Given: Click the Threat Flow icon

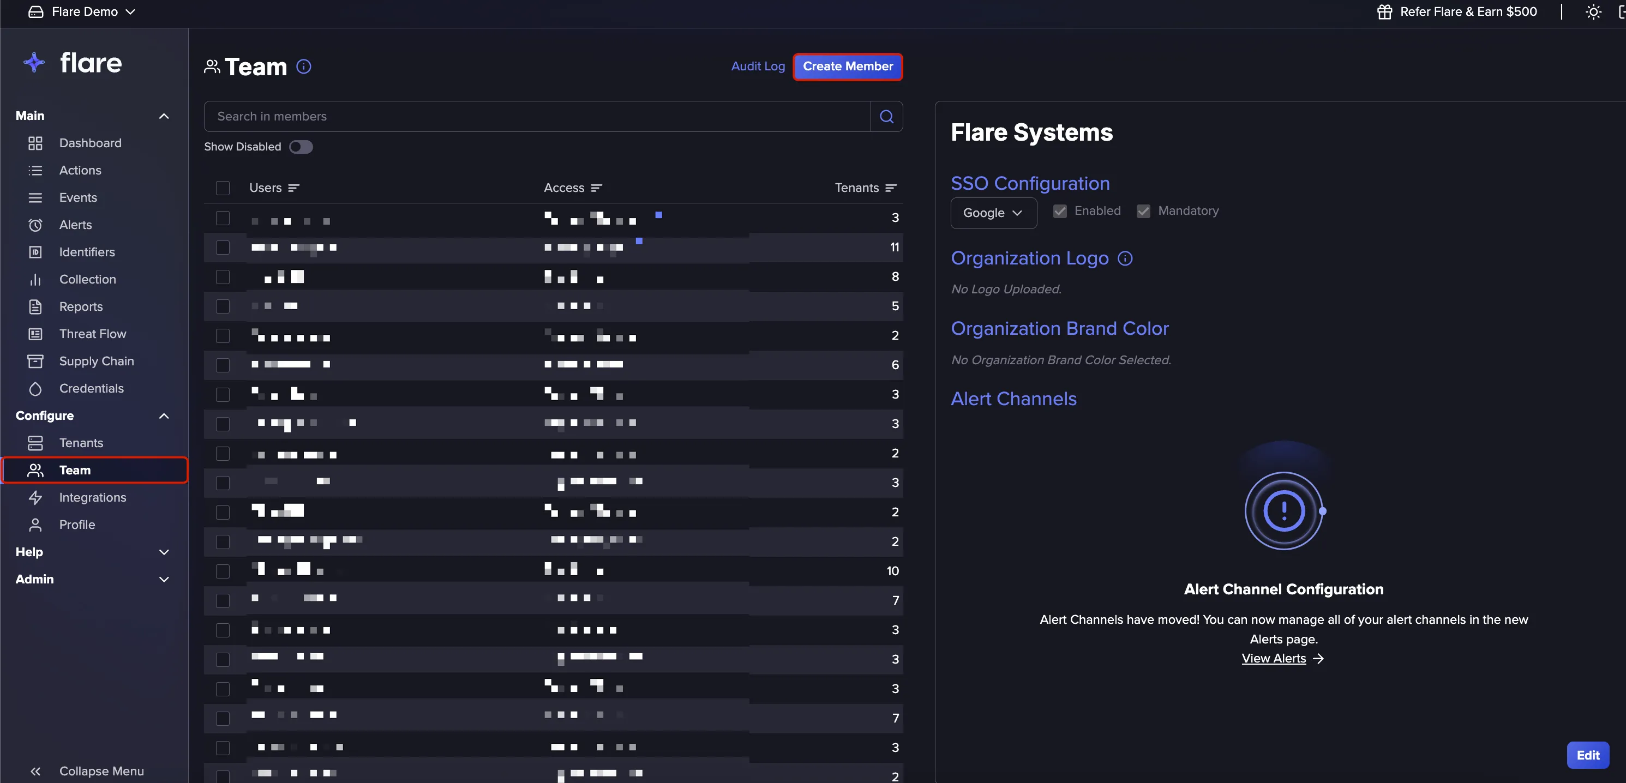Looking at the screenshot, I should [x=35, y=334].
